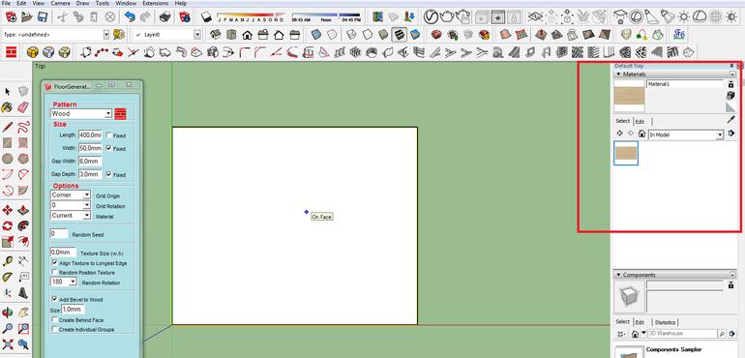Click the bevel Size field
Screen dimensions: 745x358
(73, 310)
